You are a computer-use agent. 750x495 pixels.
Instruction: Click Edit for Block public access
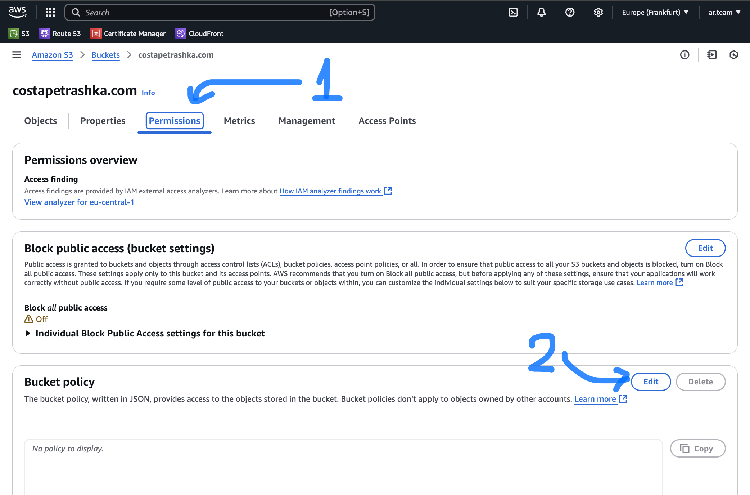(705, 248)
